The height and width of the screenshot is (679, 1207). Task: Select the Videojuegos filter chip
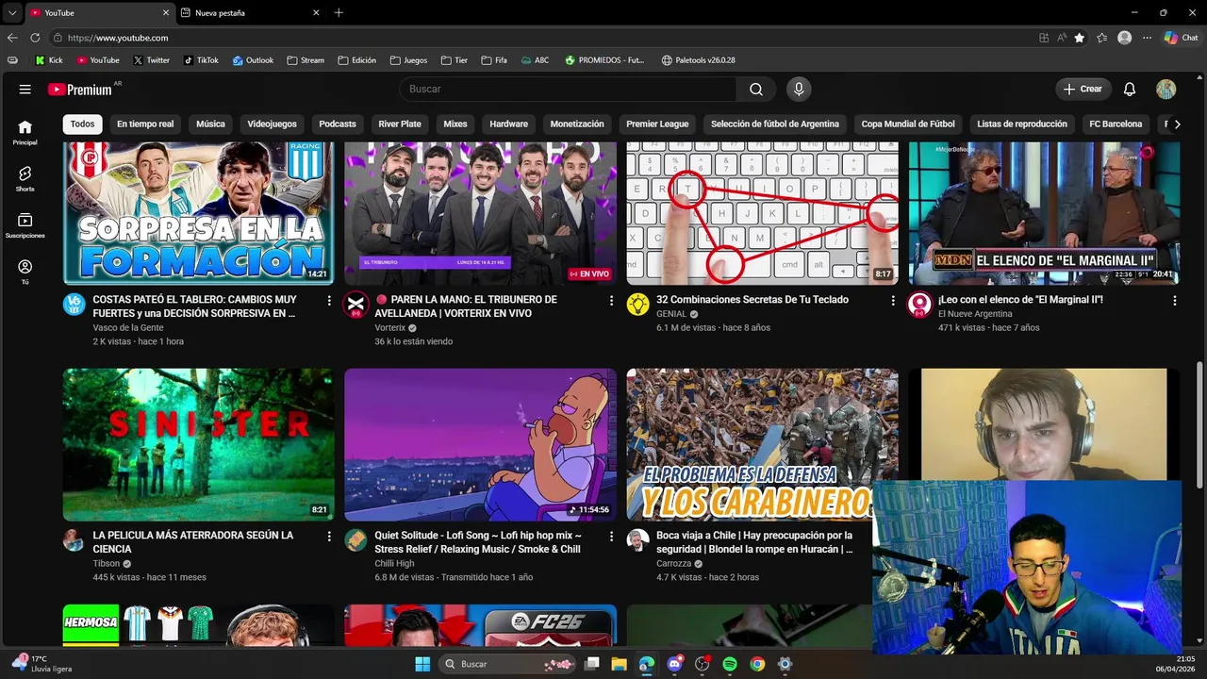272,124
